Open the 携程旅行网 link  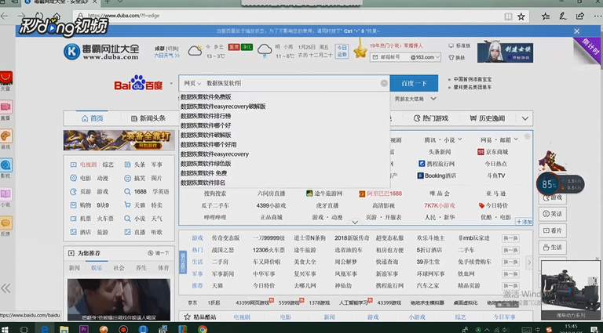pyautogui.click(x=437, y=164)
